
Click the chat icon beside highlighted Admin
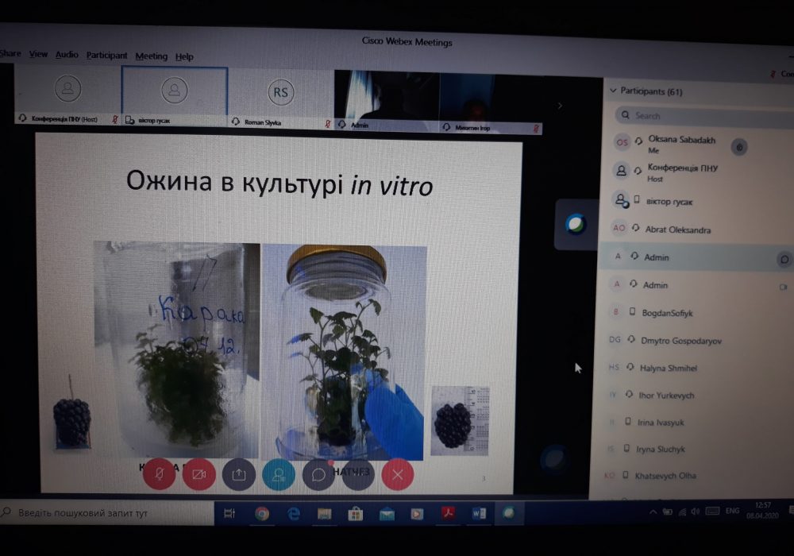784,258
